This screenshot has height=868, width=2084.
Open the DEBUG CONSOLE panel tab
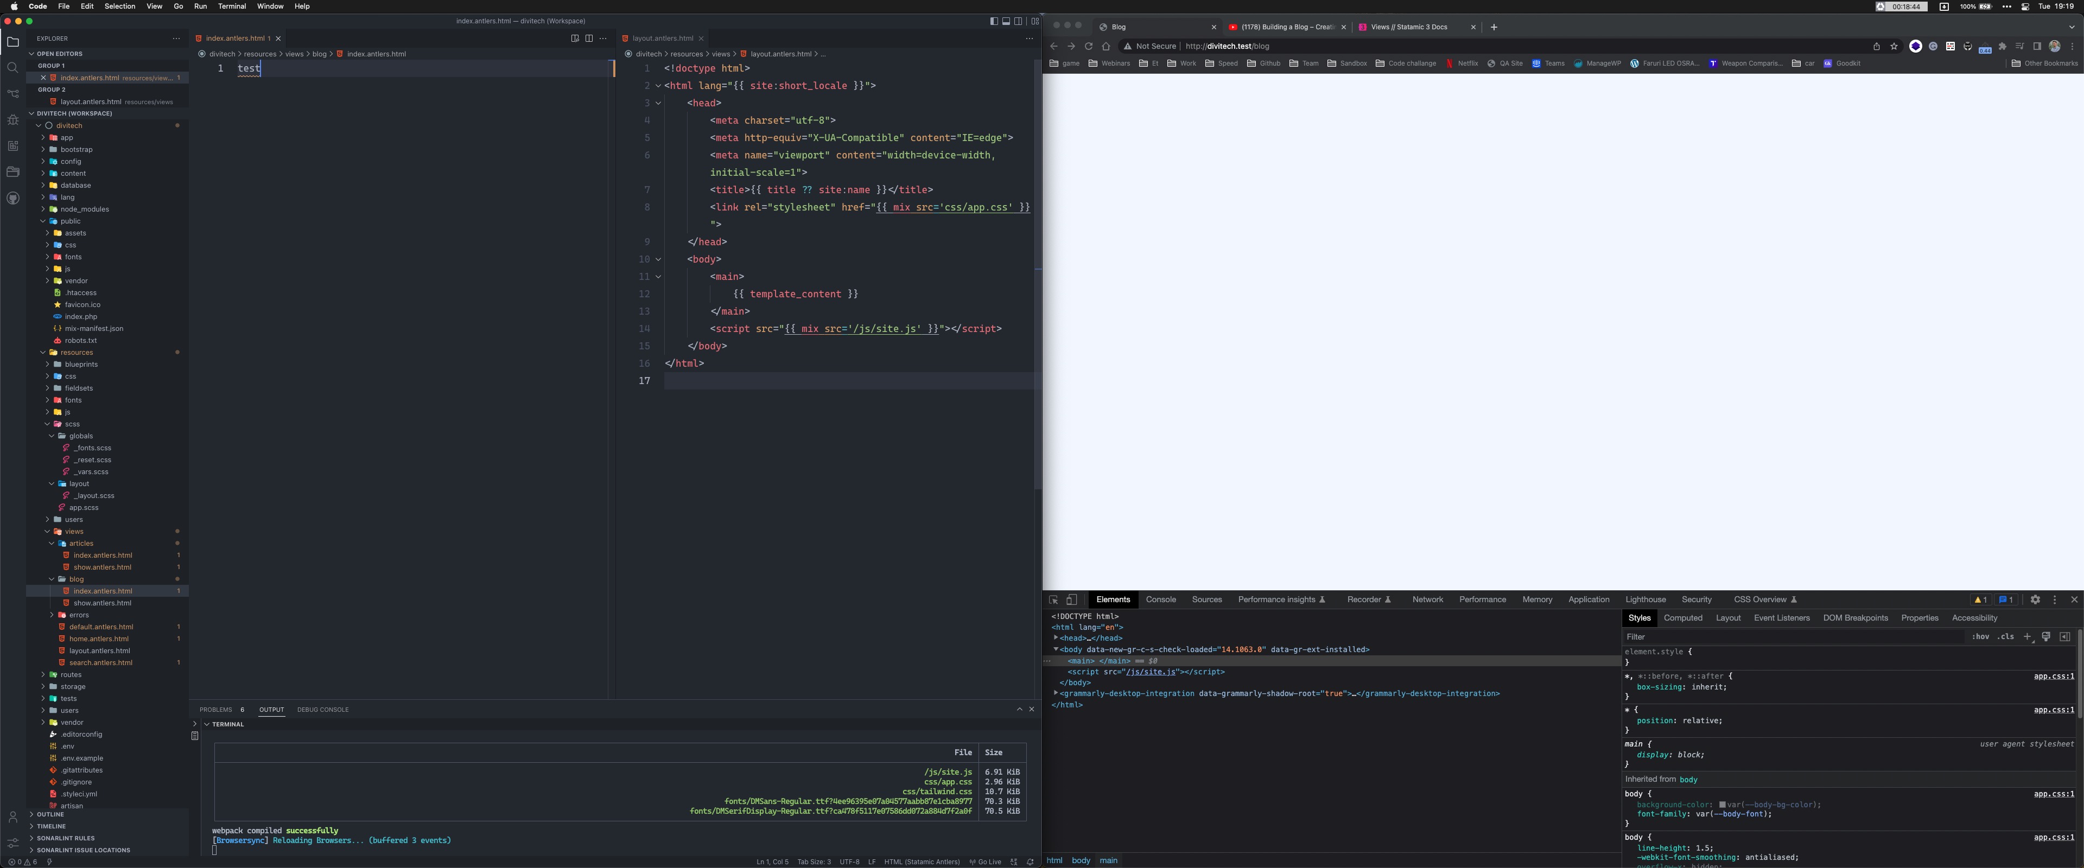(323, 710)
